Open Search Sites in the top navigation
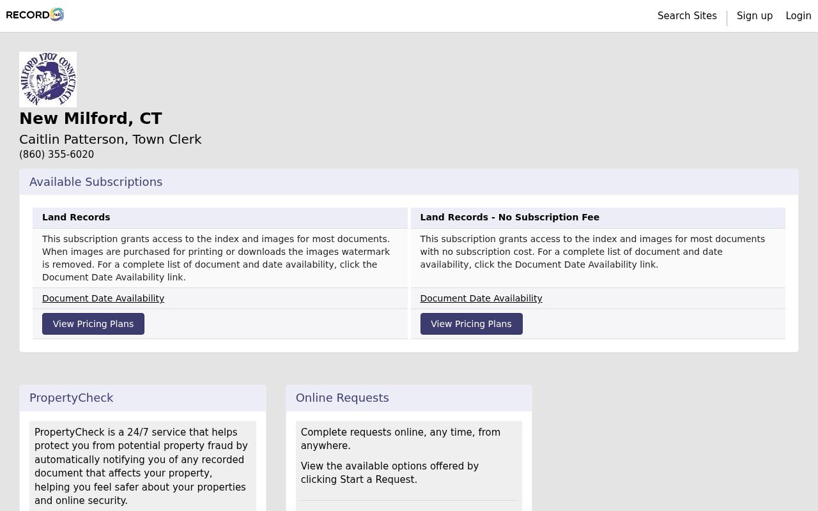 (687, 16)
